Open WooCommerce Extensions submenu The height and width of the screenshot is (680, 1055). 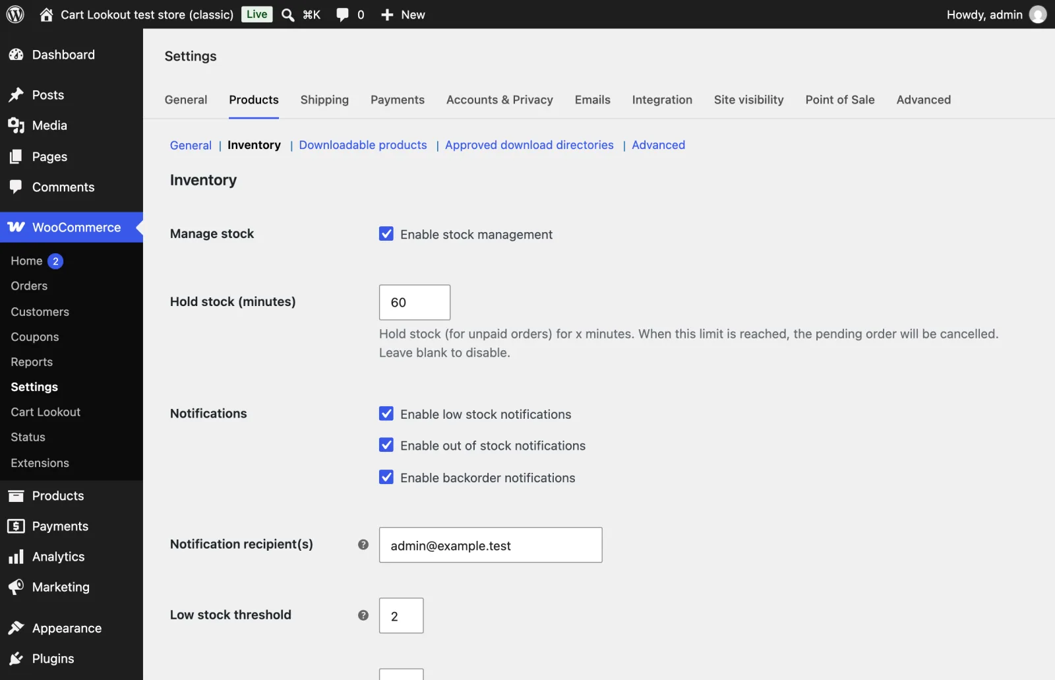click(40, 463)
